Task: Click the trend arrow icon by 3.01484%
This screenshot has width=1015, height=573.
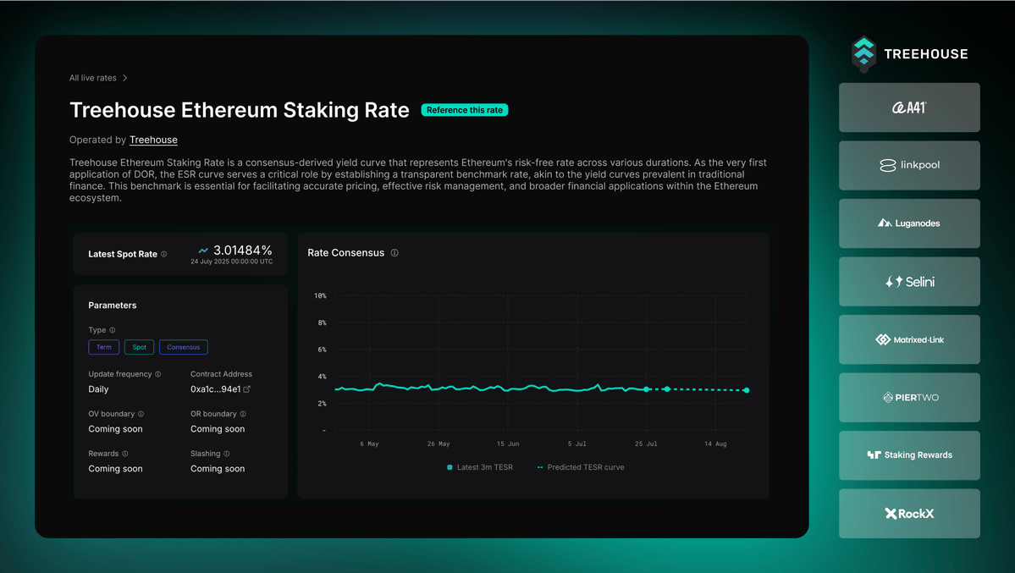Action: point(203,251)
